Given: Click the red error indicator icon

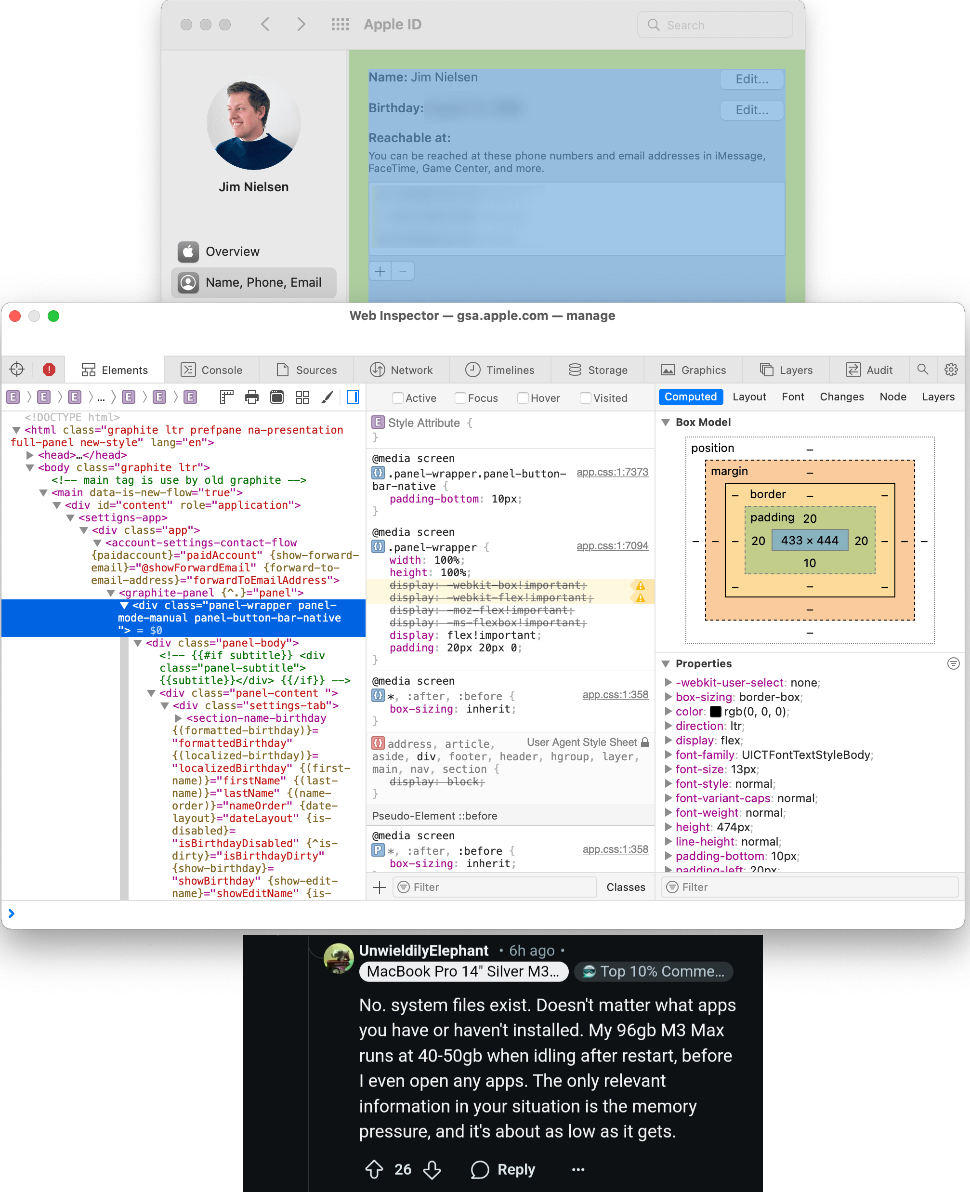Looking at the screenshot, I should (49, 370).
